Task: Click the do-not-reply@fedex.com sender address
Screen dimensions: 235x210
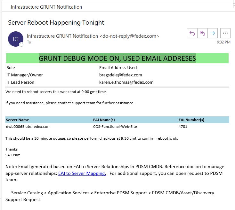Action: (129, 36)
